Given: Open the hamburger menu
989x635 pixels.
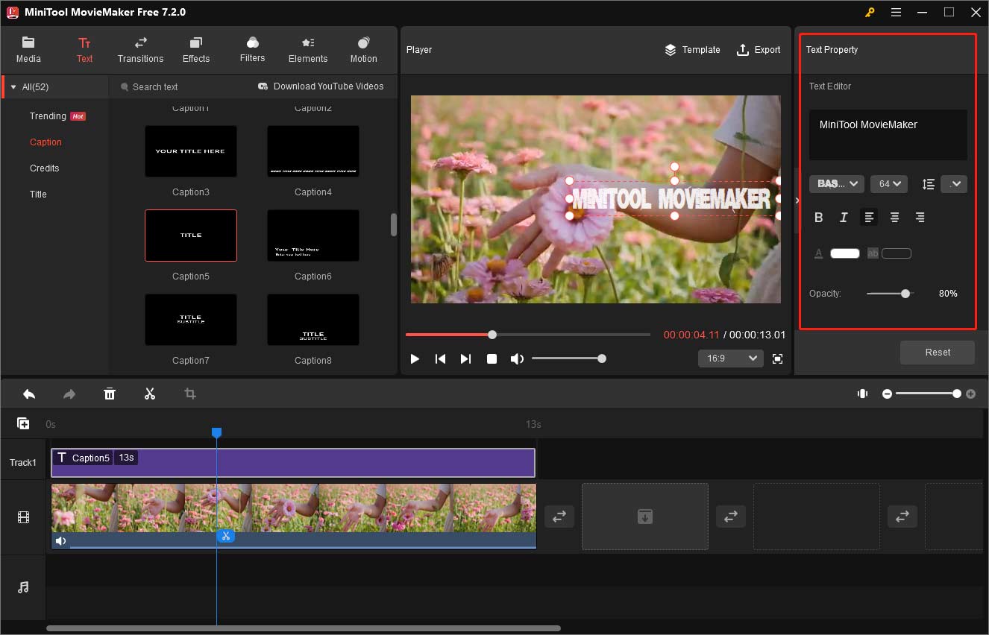Looking at the screenshot, I should pyautogui.click(x=896, y=12).
